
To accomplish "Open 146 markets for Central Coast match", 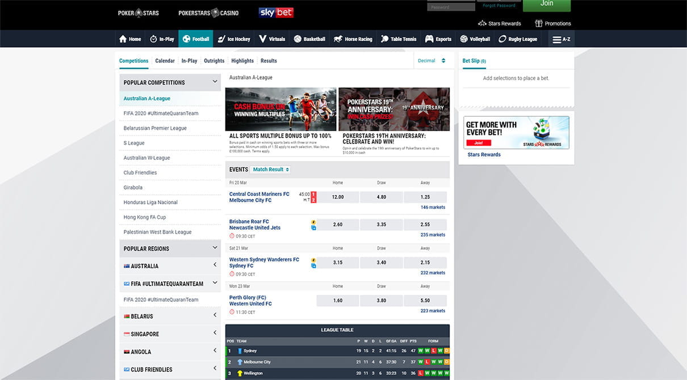I will pyautogui.click(x=433, y=208).
